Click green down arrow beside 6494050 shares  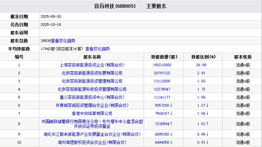coord(171,142)
